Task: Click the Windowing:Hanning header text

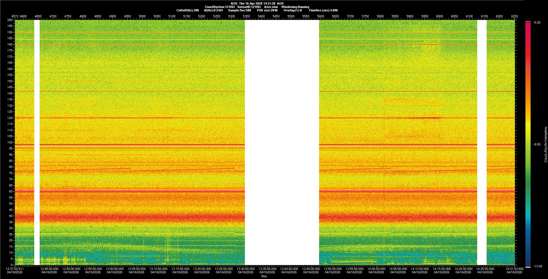Action: [x=295, y=7]
